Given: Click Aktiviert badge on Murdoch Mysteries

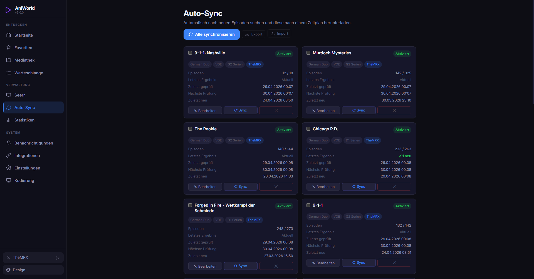Looking at the screenshot, I should click(402, 54).
